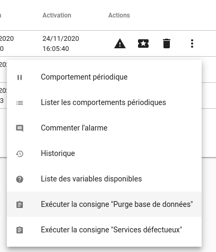The height and width of the screenshot is (252, 216).
Task: Click clipboard icon for Purge base de données
Action: tap(20, 205)
